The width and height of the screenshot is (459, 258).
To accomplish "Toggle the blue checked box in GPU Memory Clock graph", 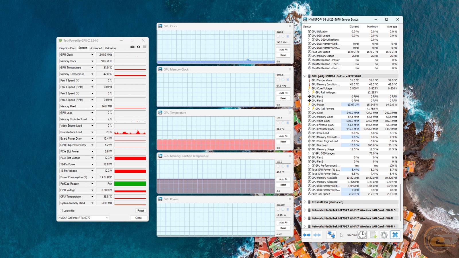I will [288, 80].
